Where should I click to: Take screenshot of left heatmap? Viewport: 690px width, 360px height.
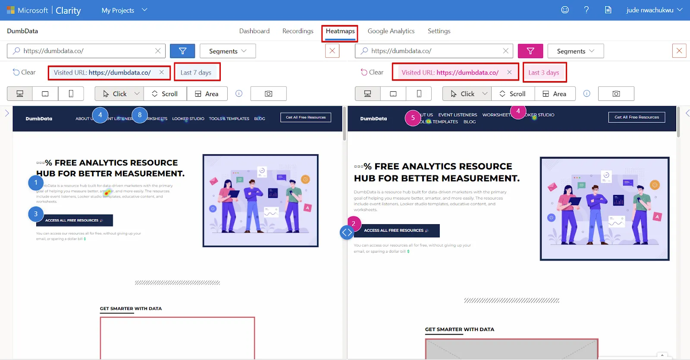click(x=269, y=94)
